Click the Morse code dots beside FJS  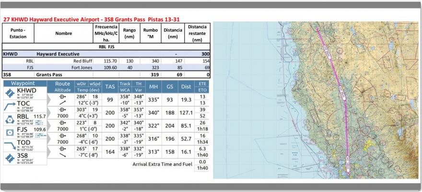41,136
